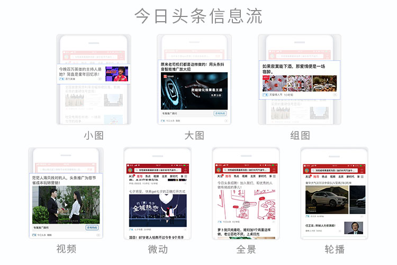Select the 新时代 tab in the 轮播 phone

(x=350, y=176)
